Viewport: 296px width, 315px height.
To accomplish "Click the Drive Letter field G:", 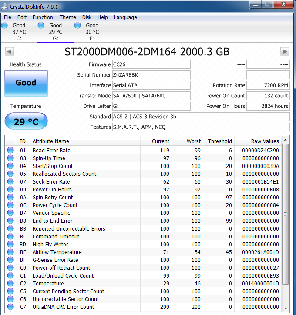I will [151, 106].
